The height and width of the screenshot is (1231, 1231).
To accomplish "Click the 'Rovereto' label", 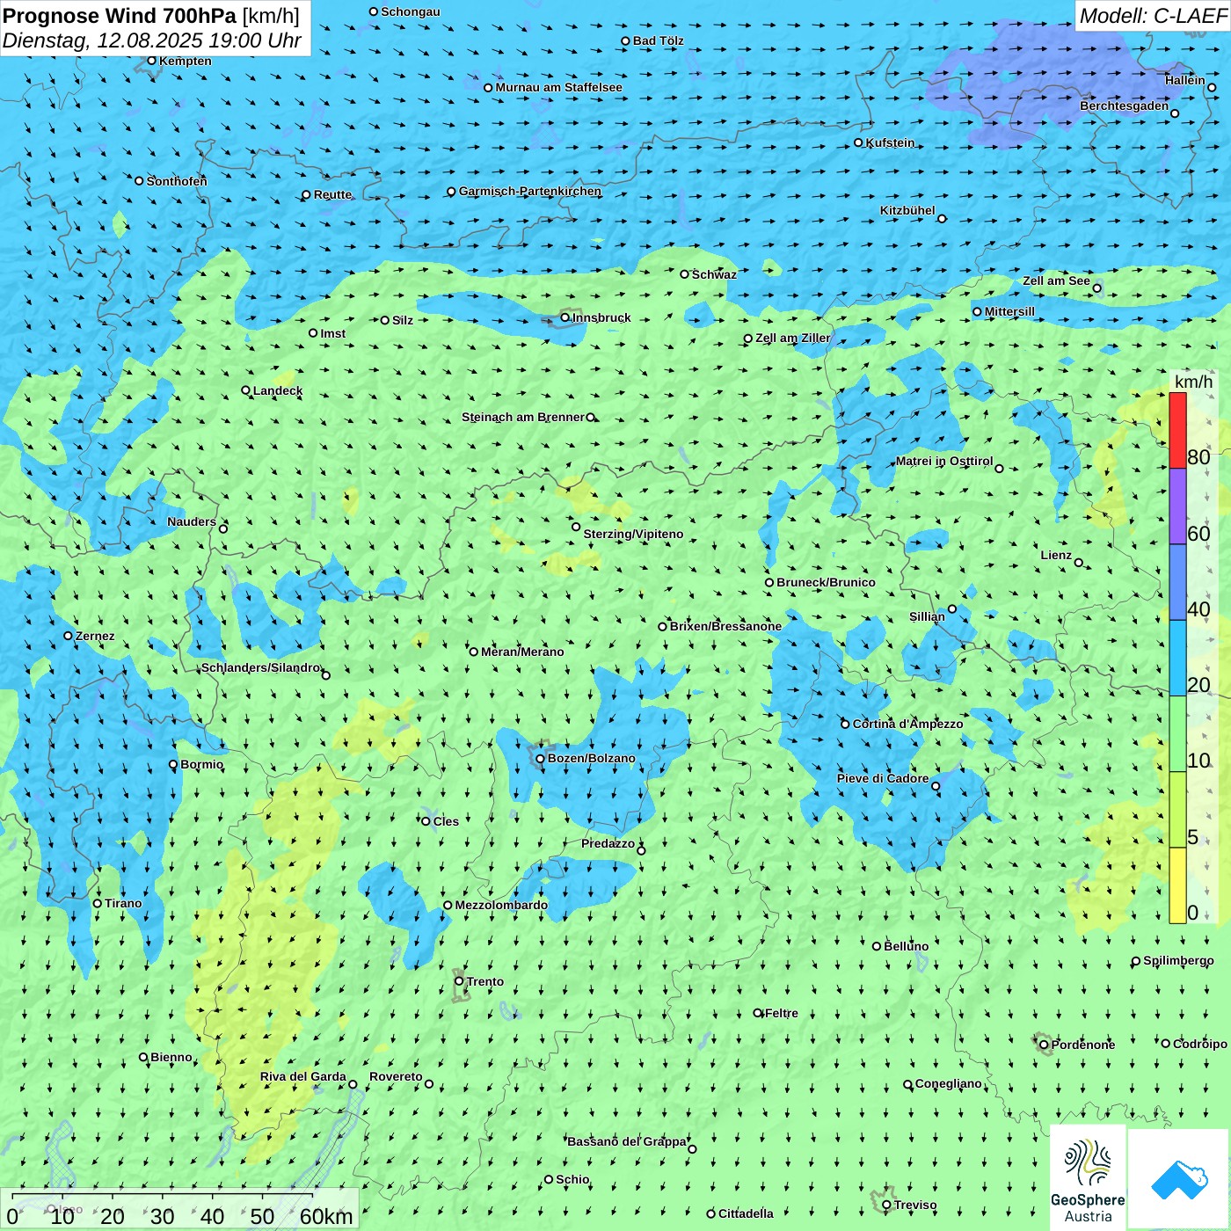I will [396, 1076].
